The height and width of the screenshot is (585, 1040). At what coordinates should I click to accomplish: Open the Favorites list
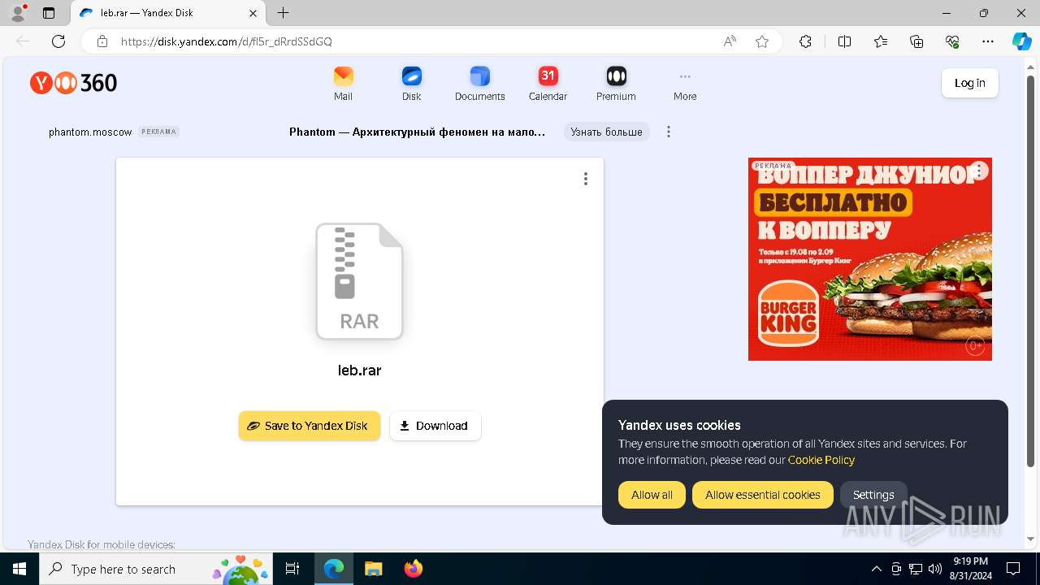[x=881, y=41]
